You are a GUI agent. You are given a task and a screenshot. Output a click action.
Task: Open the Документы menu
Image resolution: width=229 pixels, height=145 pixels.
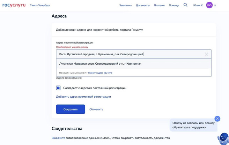[x=142, y=6]
